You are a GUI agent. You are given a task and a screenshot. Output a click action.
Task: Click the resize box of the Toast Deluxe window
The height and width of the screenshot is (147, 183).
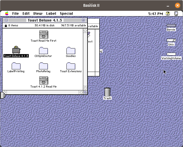[85, 92]
